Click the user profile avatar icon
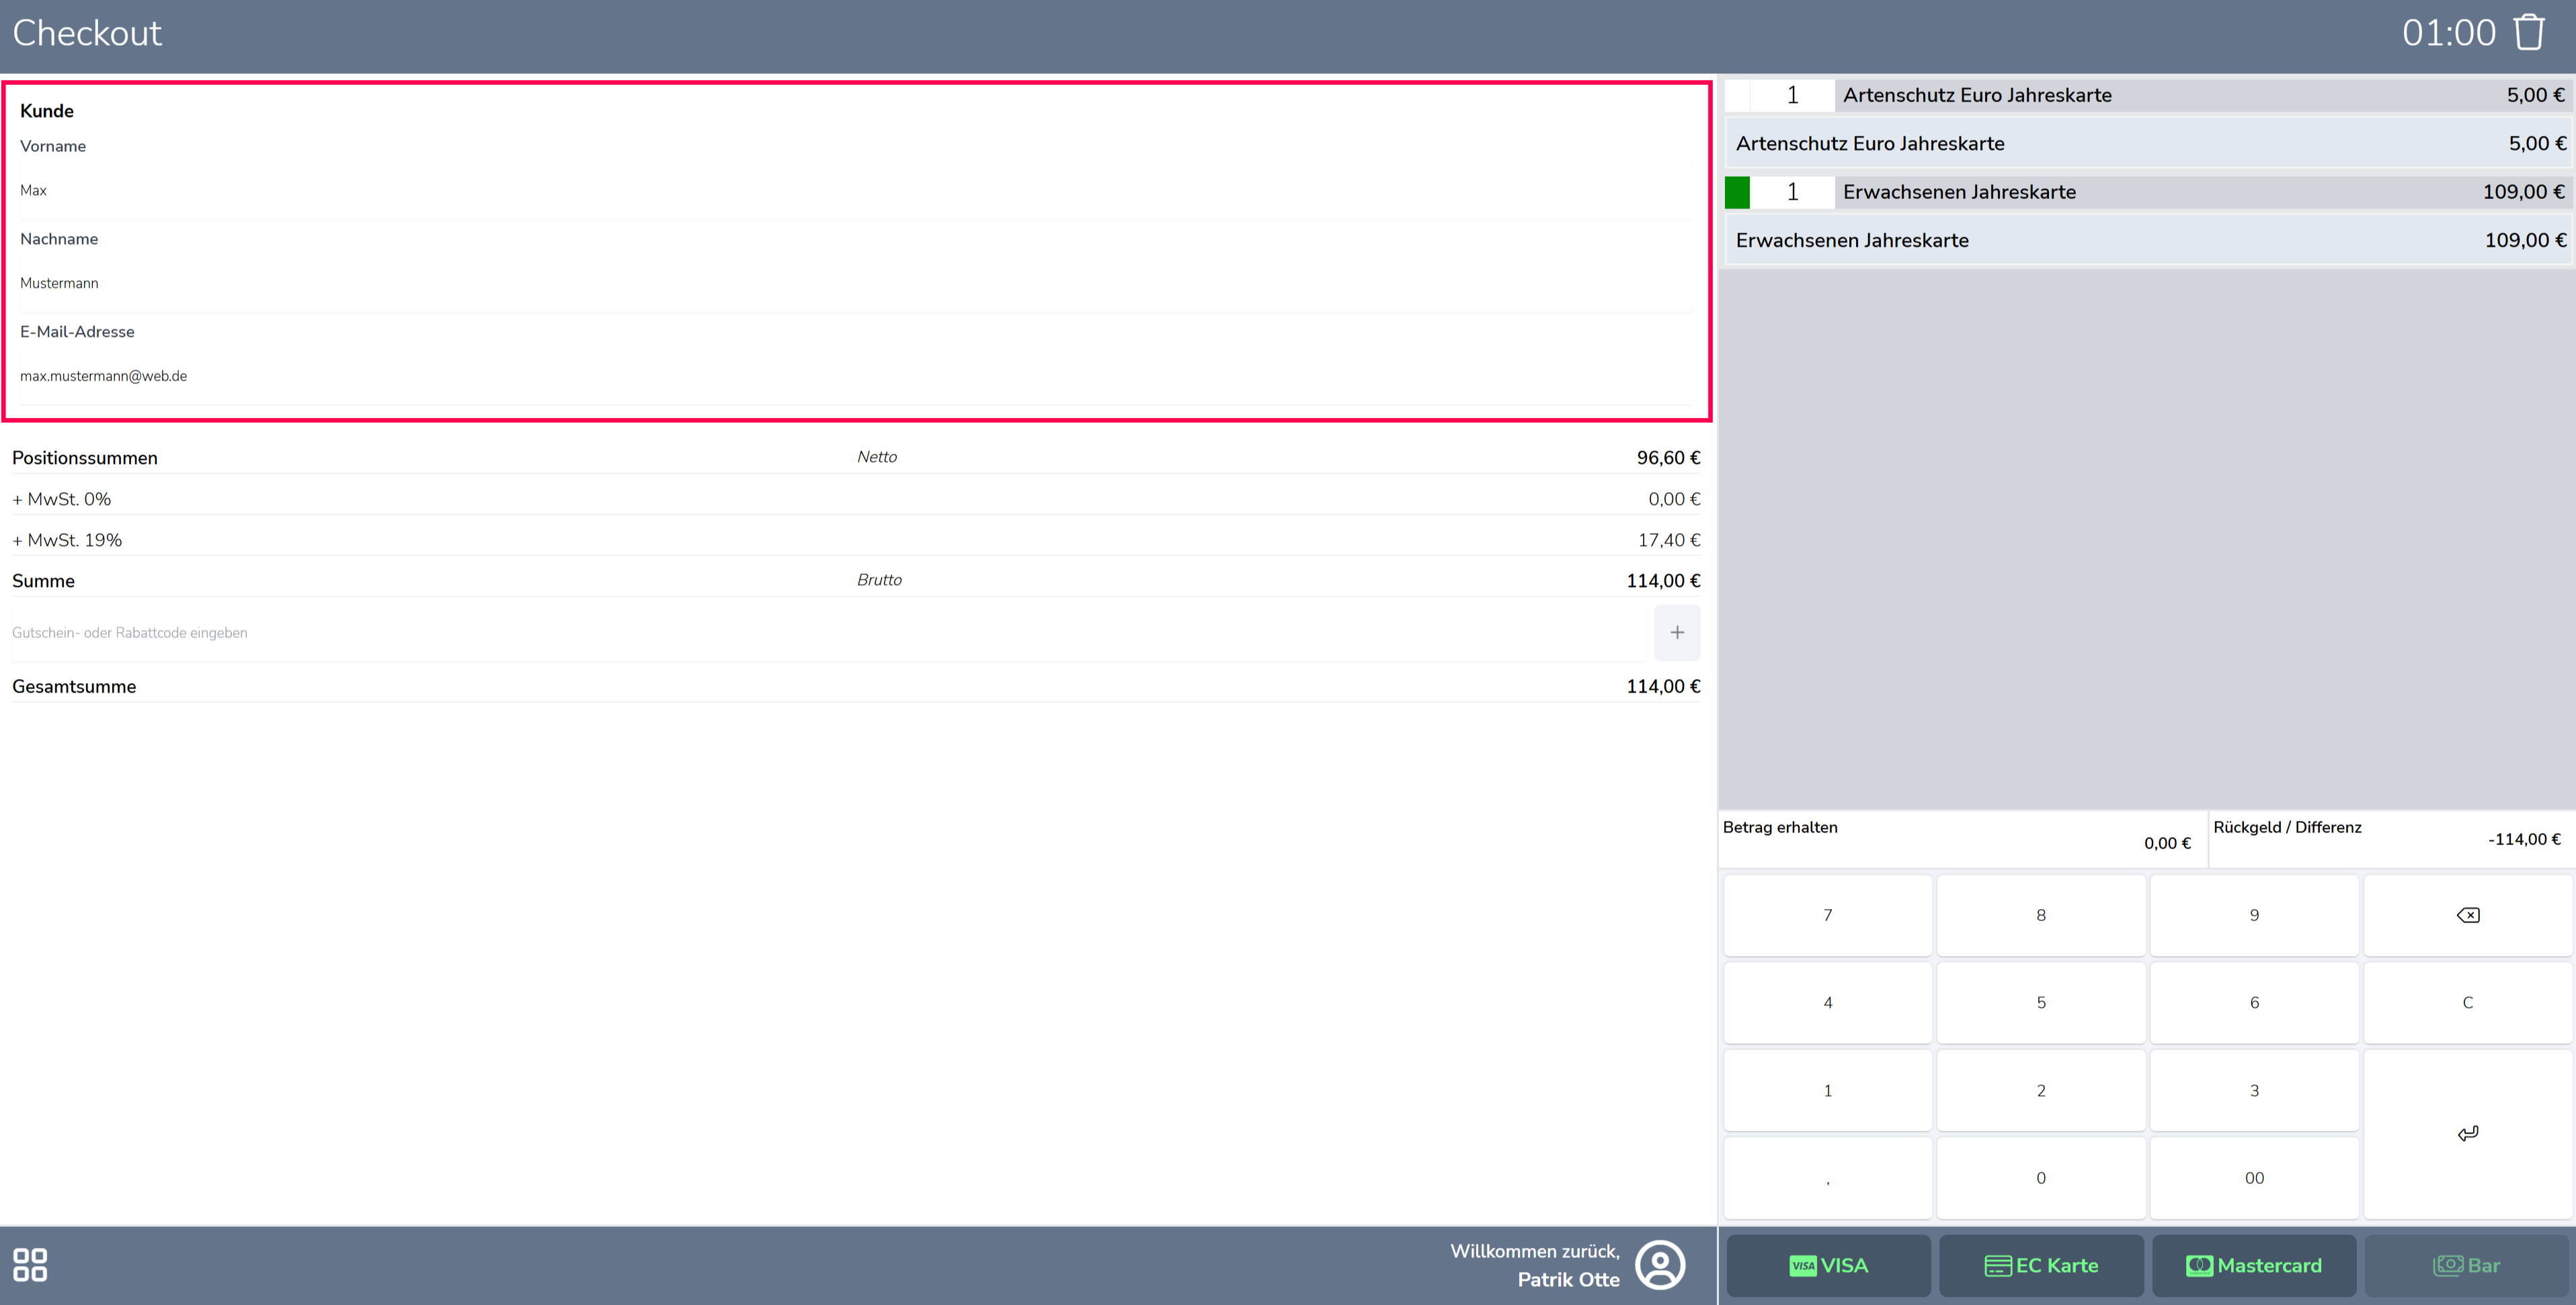The height and width of the screenshot is (1305, 2576). tap(1660, 1265)
